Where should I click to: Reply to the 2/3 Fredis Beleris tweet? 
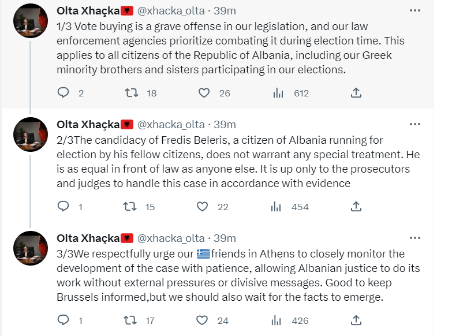click(x=64, y=207)
